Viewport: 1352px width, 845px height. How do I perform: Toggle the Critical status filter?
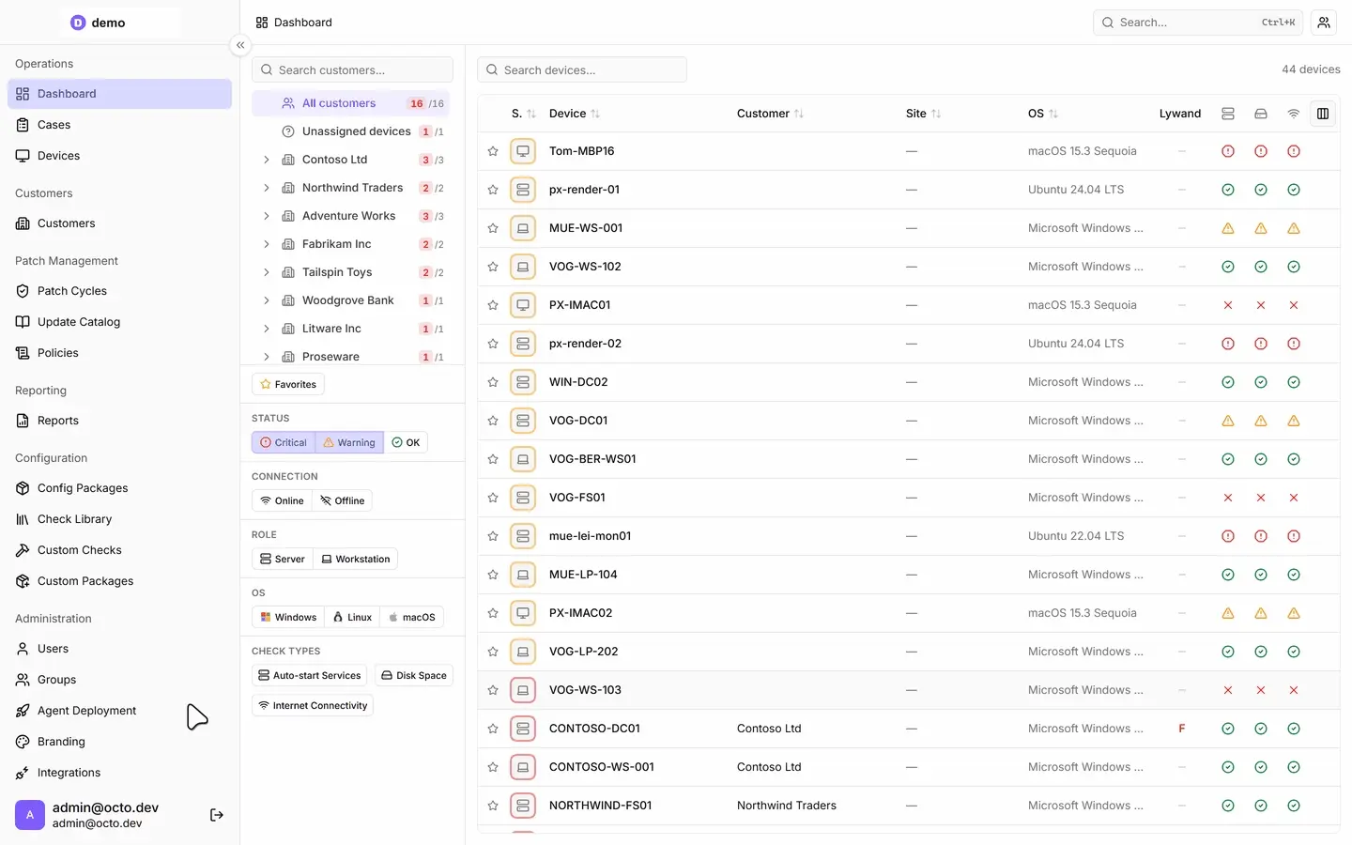284,442
